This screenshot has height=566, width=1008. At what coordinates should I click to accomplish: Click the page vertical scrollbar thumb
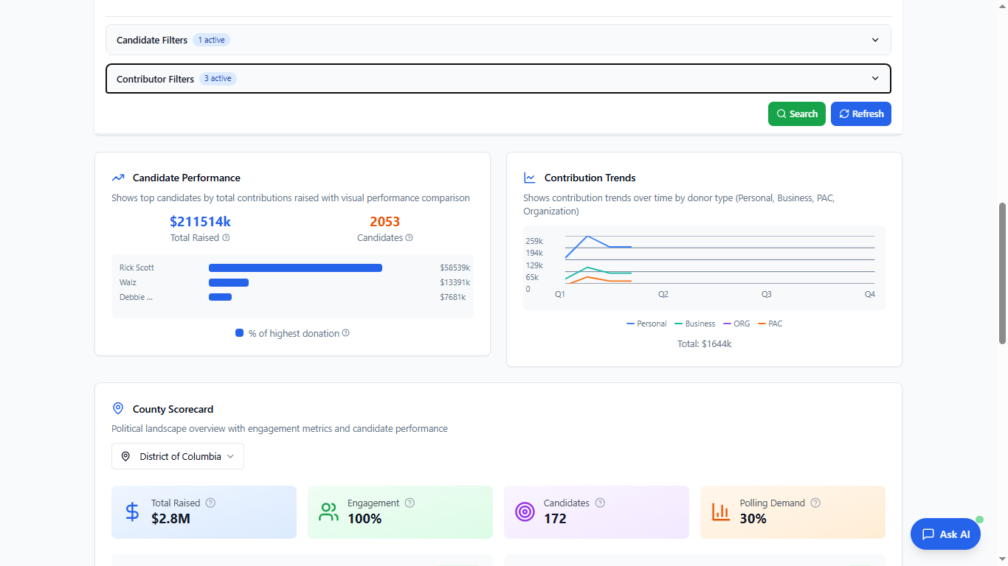pyautogui.click(x=1002, y=273)
